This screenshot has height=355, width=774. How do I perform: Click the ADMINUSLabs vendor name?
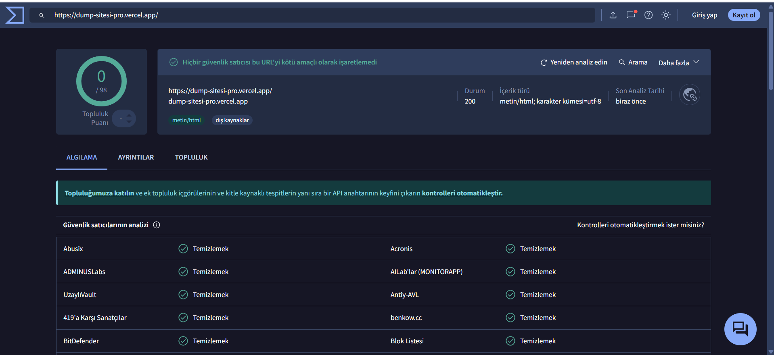tap(84, 272)
